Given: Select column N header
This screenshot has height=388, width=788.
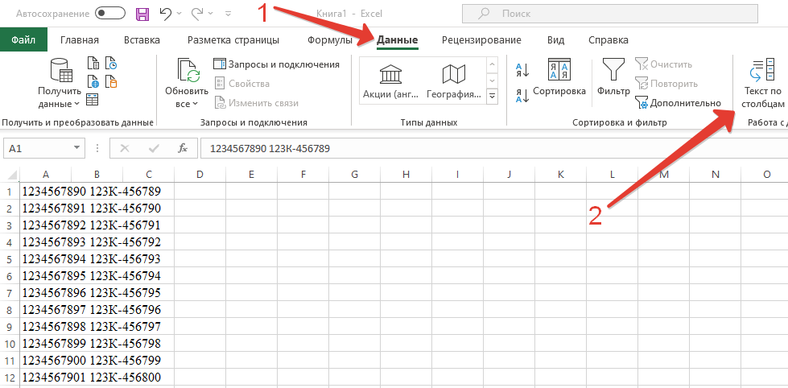Looking at the screenshot, I should pyautogui.click(x=716, y=175).
